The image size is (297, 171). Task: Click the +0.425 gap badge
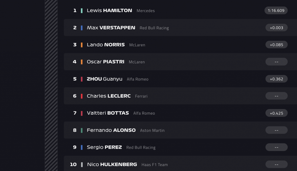click(276, 113)
